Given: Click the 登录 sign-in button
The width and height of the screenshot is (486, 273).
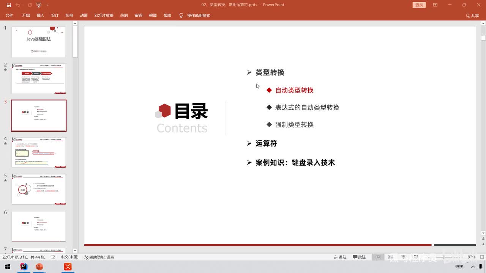Looking at the screenshot, I should [419, 5].
